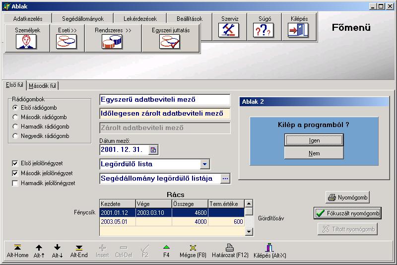Screen dimensions: 397x265
Task: Open the Szerviz tools icon
Action: (229, 30)
